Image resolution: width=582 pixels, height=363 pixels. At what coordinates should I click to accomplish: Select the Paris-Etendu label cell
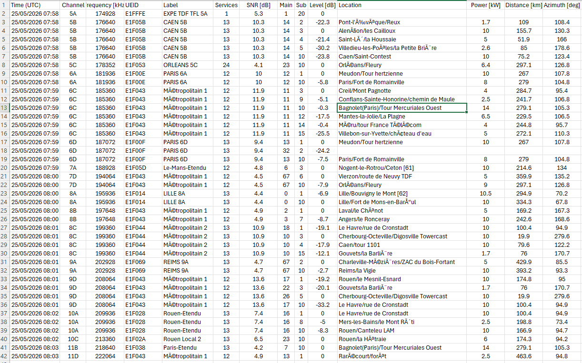[x=187, y=348]
